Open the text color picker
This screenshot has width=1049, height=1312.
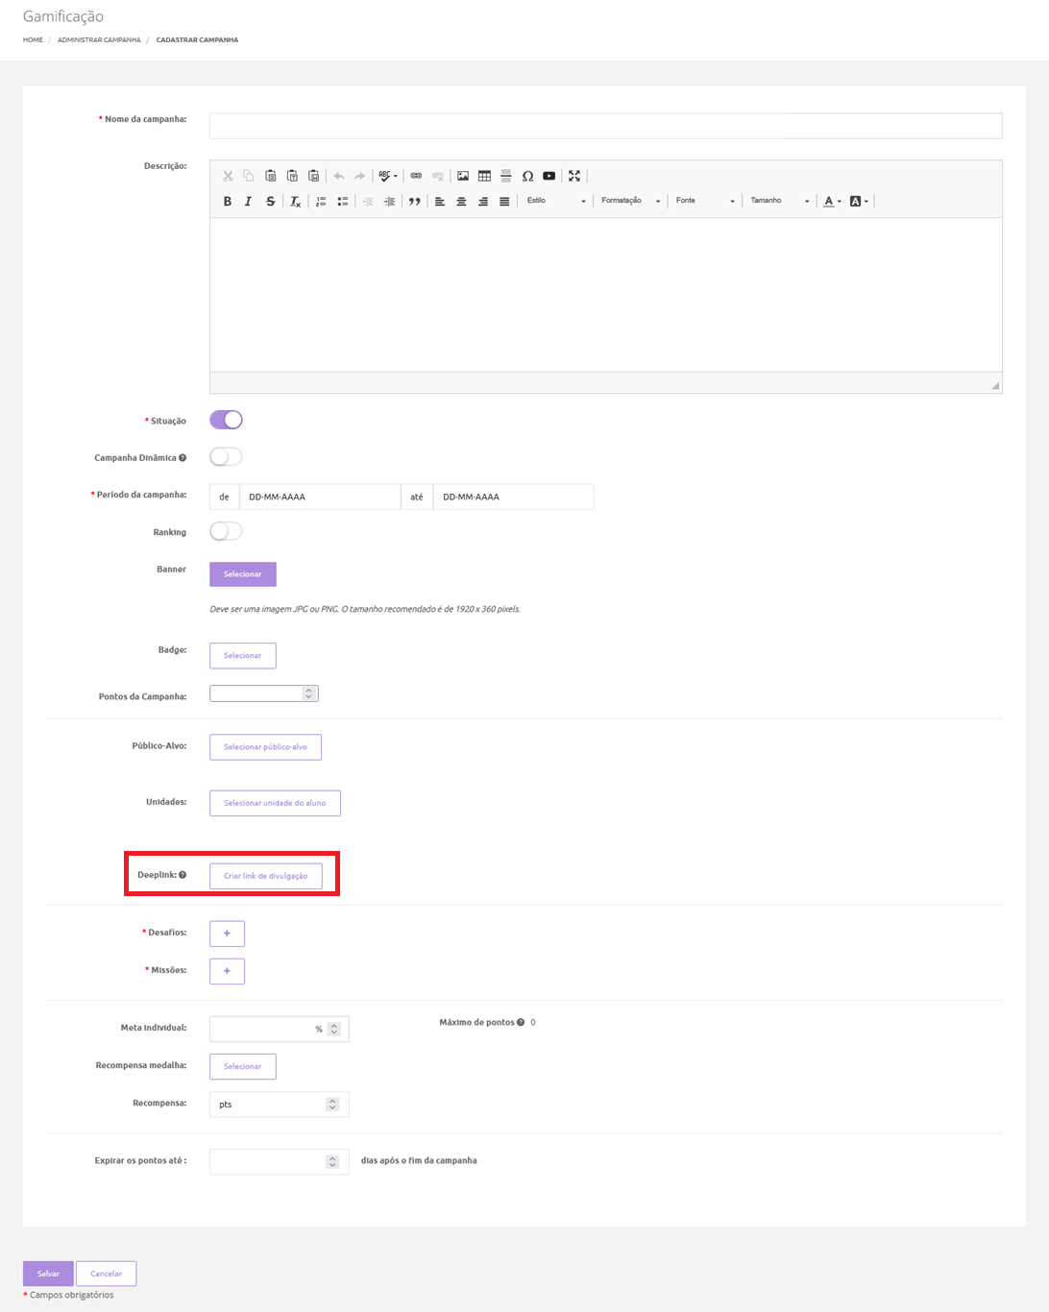[x=831, y=202]
